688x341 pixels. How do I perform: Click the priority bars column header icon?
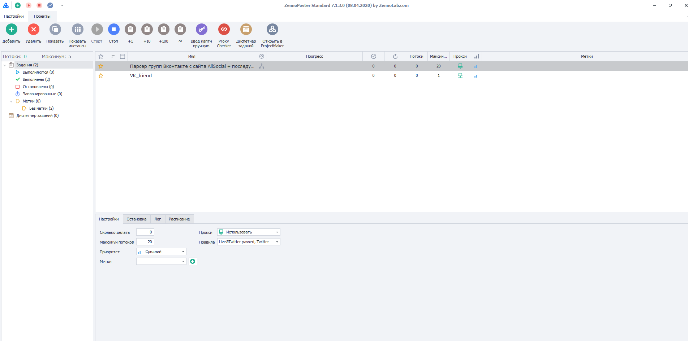click(477, 56)
